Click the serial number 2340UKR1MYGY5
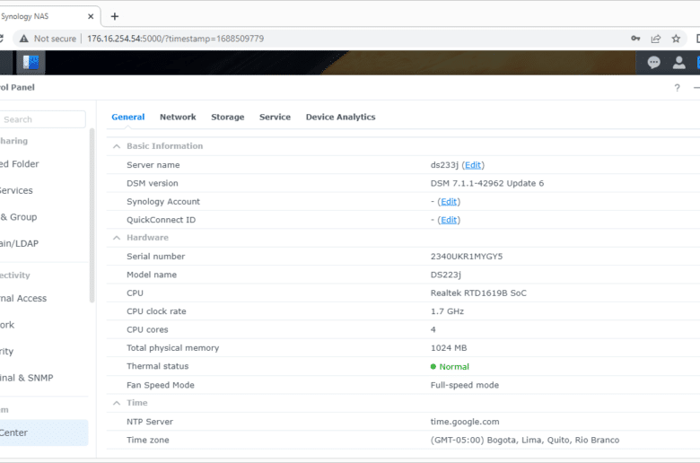 click(467, 257)
